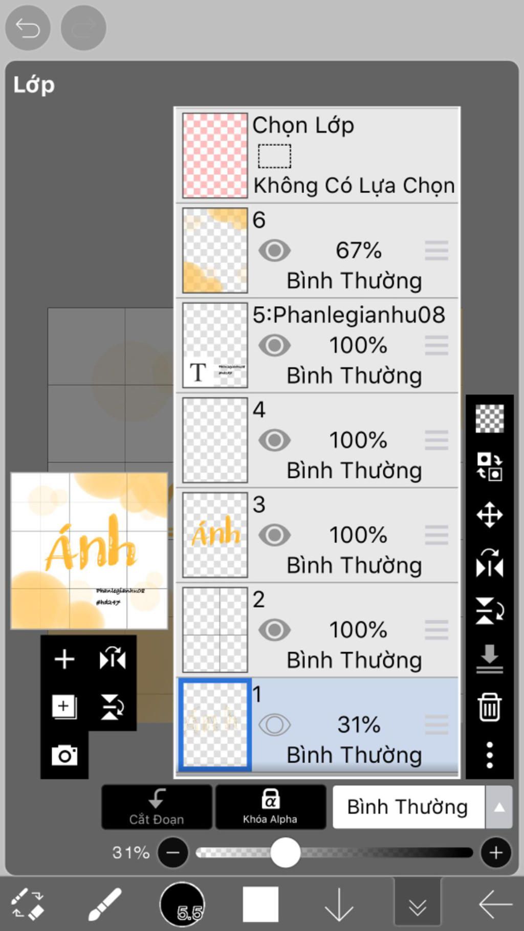
Task: Click the layer opacity slider handle
Action: coord(285,852)
